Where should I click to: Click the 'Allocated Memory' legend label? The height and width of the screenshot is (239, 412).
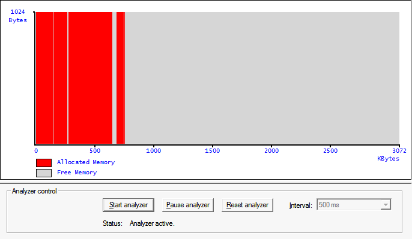click(86, 162)
